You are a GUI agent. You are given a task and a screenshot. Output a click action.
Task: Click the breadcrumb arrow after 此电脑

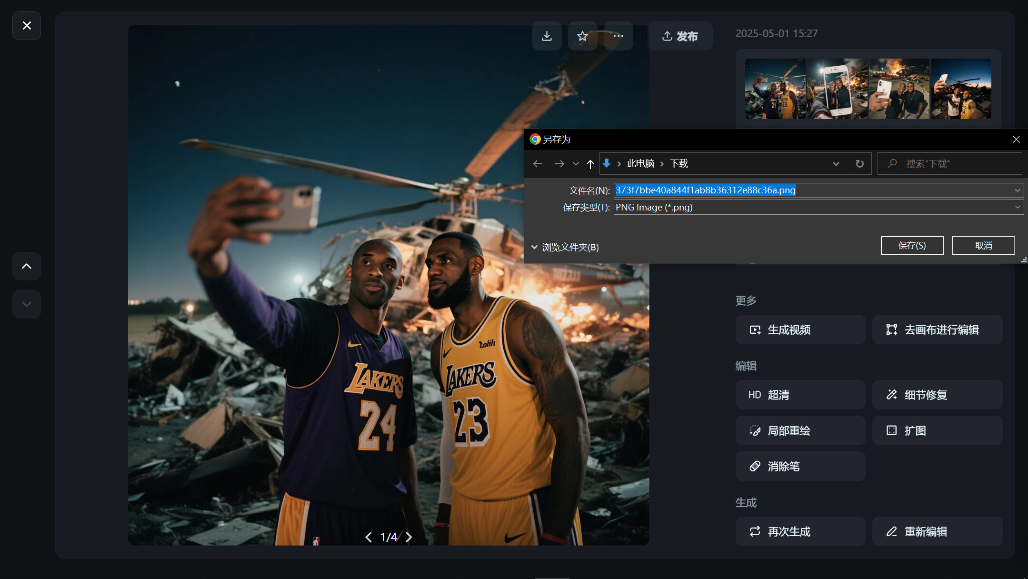click(662, 164)
